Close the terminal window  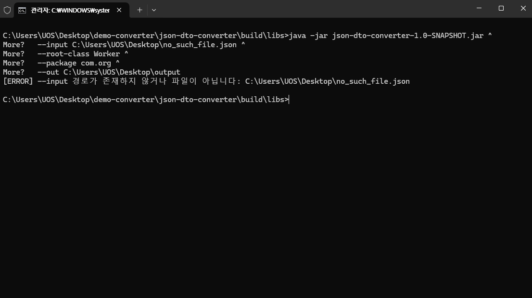[523, 8]
